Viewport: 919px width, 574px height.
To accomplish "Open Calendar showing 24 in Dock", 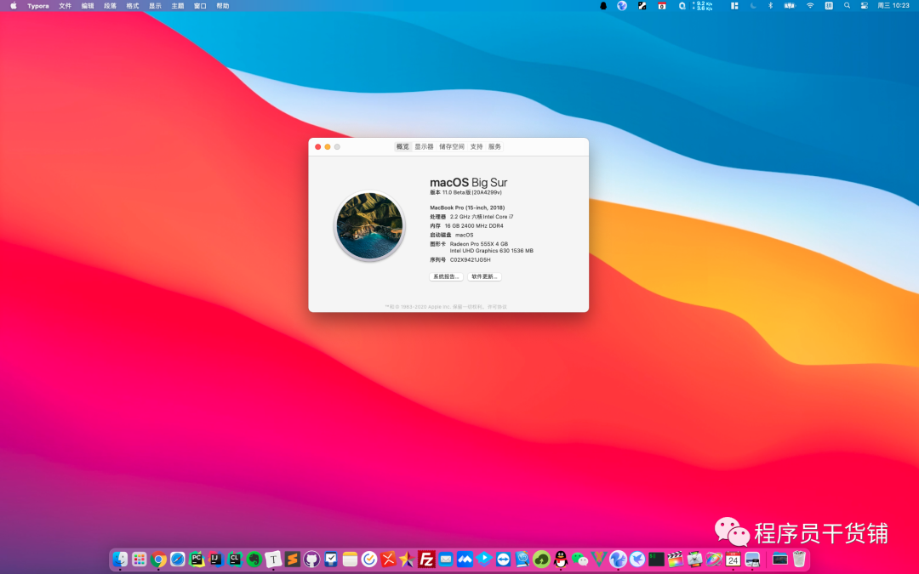I will tap(733, 560).
